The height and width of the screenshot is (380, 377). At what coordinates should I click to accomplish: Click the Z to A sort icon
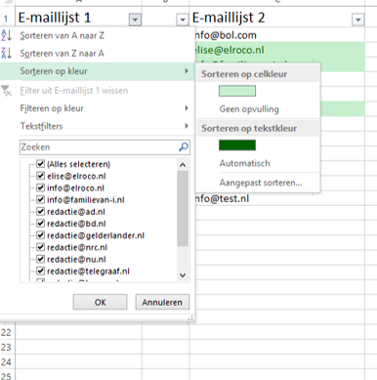pyautogui.click(x=7, y=53)
